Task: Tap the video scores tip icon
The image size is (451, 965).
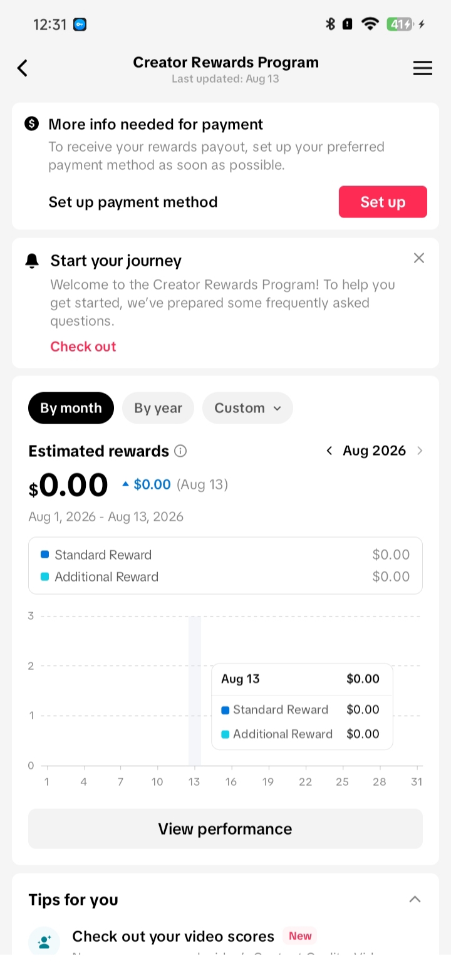Action: [x=44, y=941]
